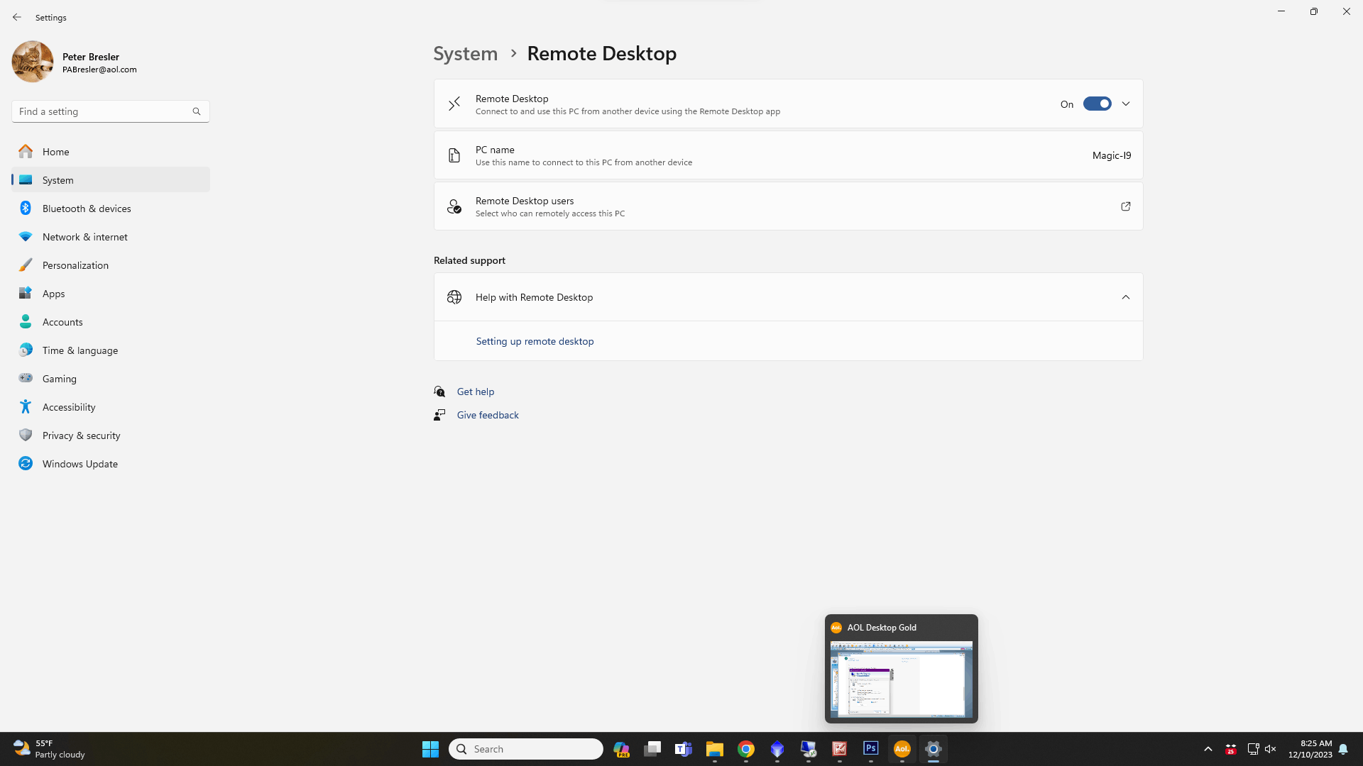
Task: Click the muted volume tray icon
Action: tap(1271, 749)
